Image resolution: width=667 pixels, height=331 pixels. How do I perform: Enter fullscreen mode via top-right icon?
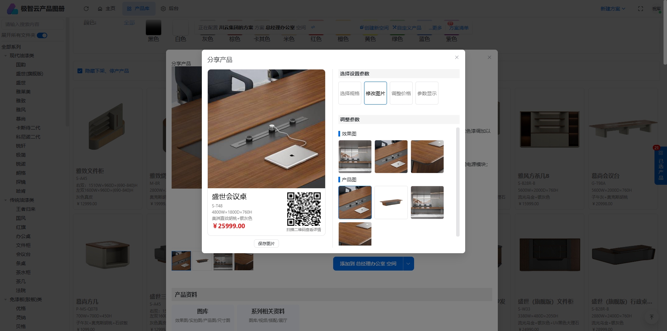coord(640,9)
